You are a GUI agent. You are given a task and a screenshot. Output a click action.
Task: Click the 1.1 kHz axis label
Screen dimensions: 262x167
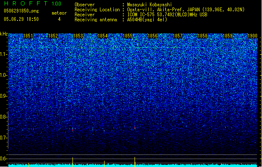[4, 54]
